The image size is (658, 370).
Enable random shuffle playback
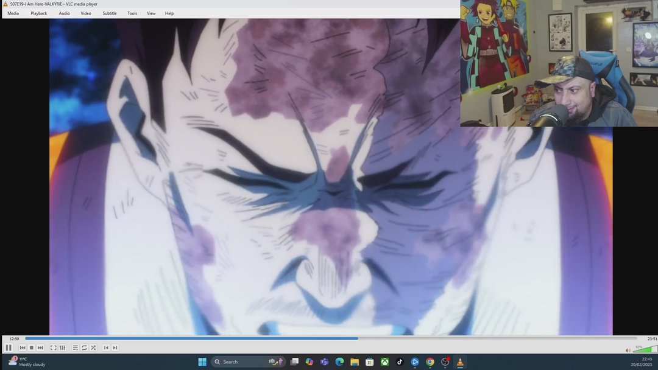point(93,347)
